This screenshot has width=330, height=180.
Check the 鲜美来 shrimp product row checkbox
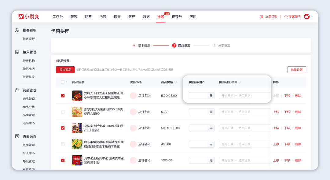63,112
